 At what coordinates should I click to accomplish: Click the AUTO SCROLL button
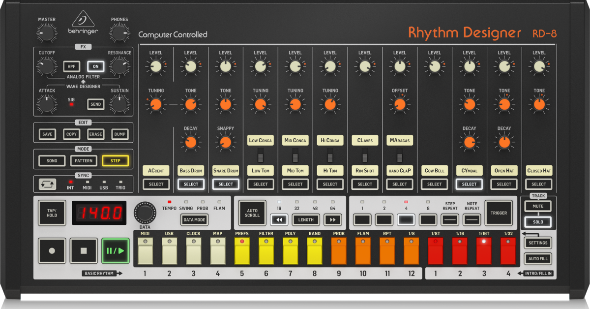(252, 213)
